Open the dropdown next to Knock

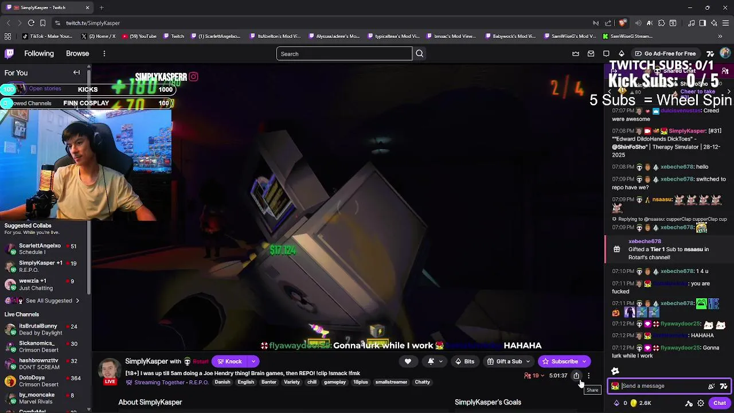pyautogui.click(x=253, y=361)
